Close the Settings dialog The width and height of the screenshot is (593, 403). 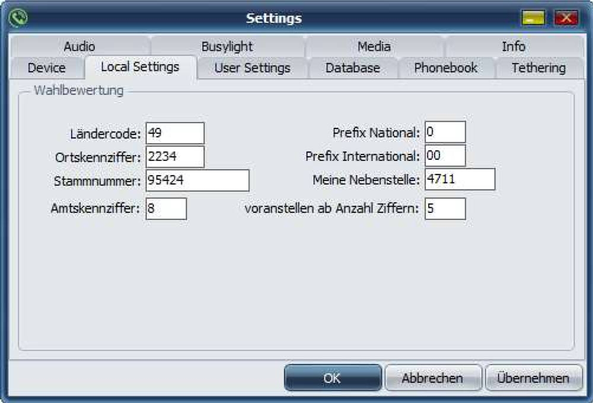[565, 18]
